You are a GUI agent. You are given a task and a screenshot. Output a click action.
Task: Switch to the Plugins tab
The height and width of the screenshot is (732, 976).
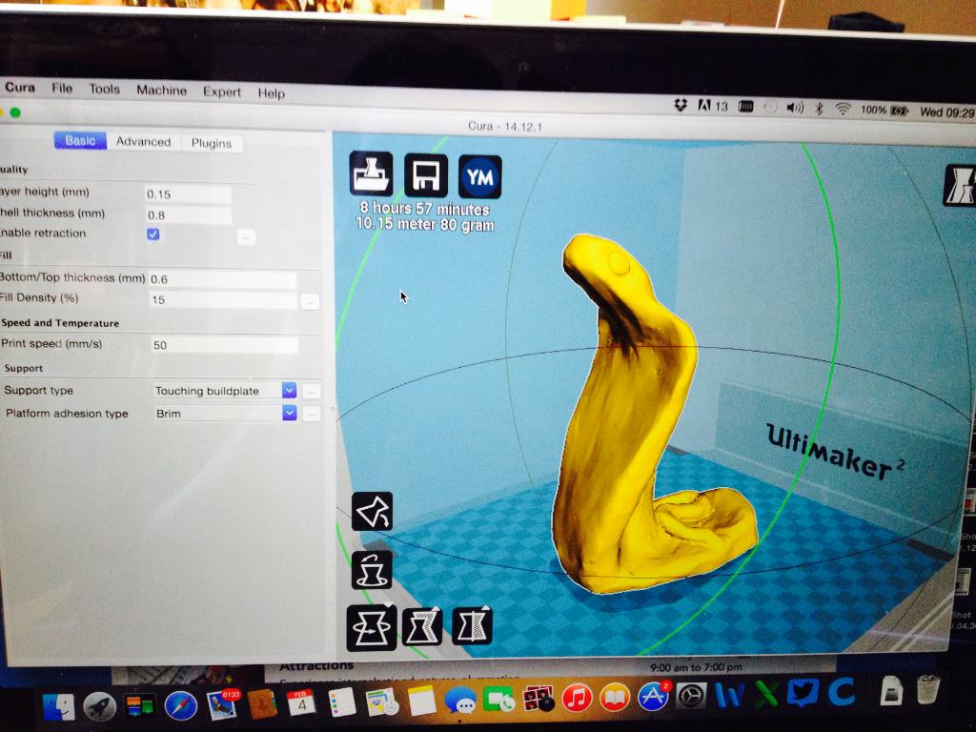click(x=211, y=143)
